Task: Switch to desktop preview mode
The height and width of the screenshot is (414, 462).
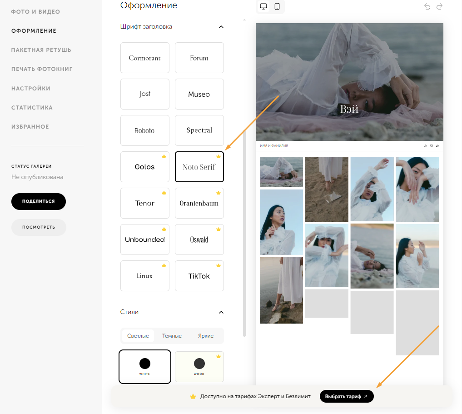Action: coord(263,6)
